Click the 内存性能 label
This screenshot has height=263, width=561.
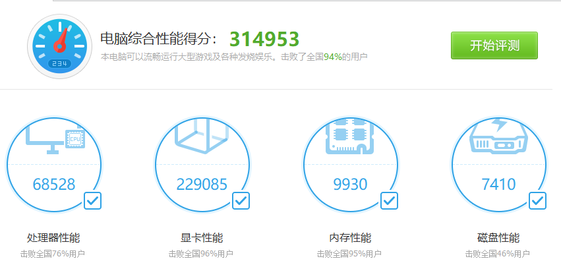click(x=350, y=237)
